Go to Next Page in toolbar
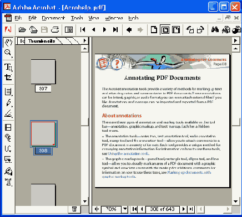 (104, 30)
